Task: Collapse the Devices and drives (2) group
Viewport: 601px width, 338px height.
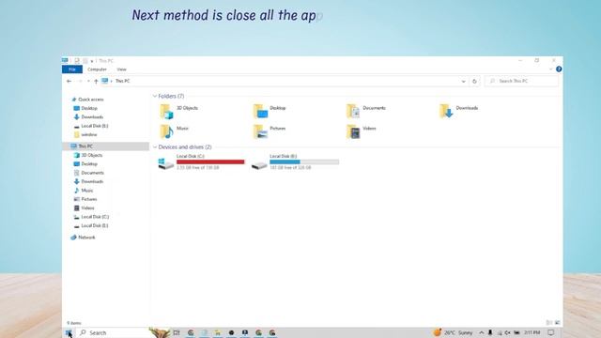Action: [155, 147]
